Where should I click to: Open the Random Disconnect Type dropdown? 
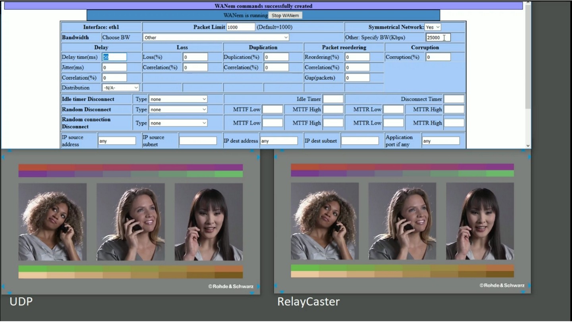click(178, 109)
